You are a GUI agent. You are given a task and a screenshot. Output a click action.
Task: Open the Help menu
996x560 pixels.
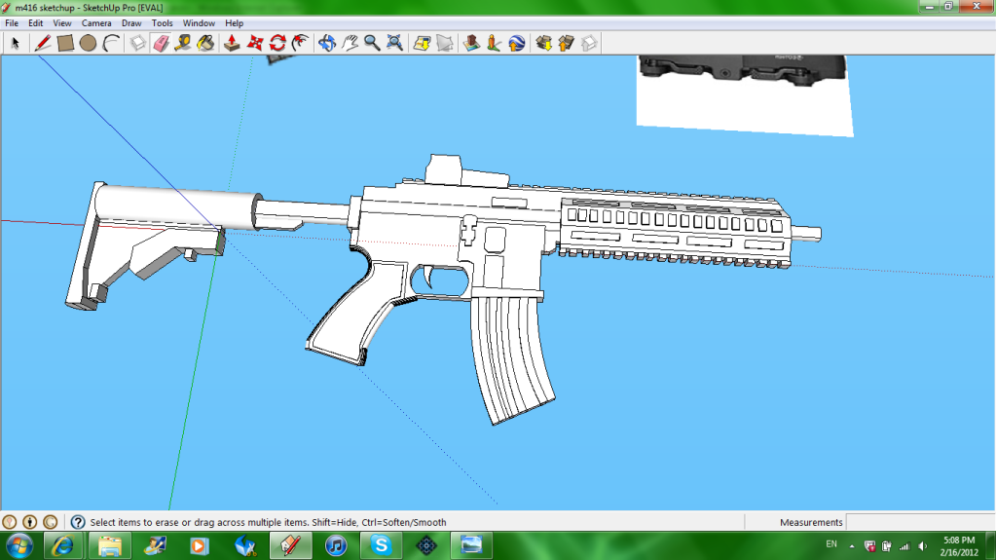point(234,22)
